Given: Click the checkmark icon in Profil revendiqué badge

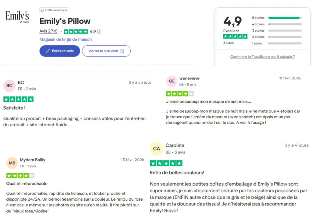Looking at the screenshot, I should coord(43,10).
